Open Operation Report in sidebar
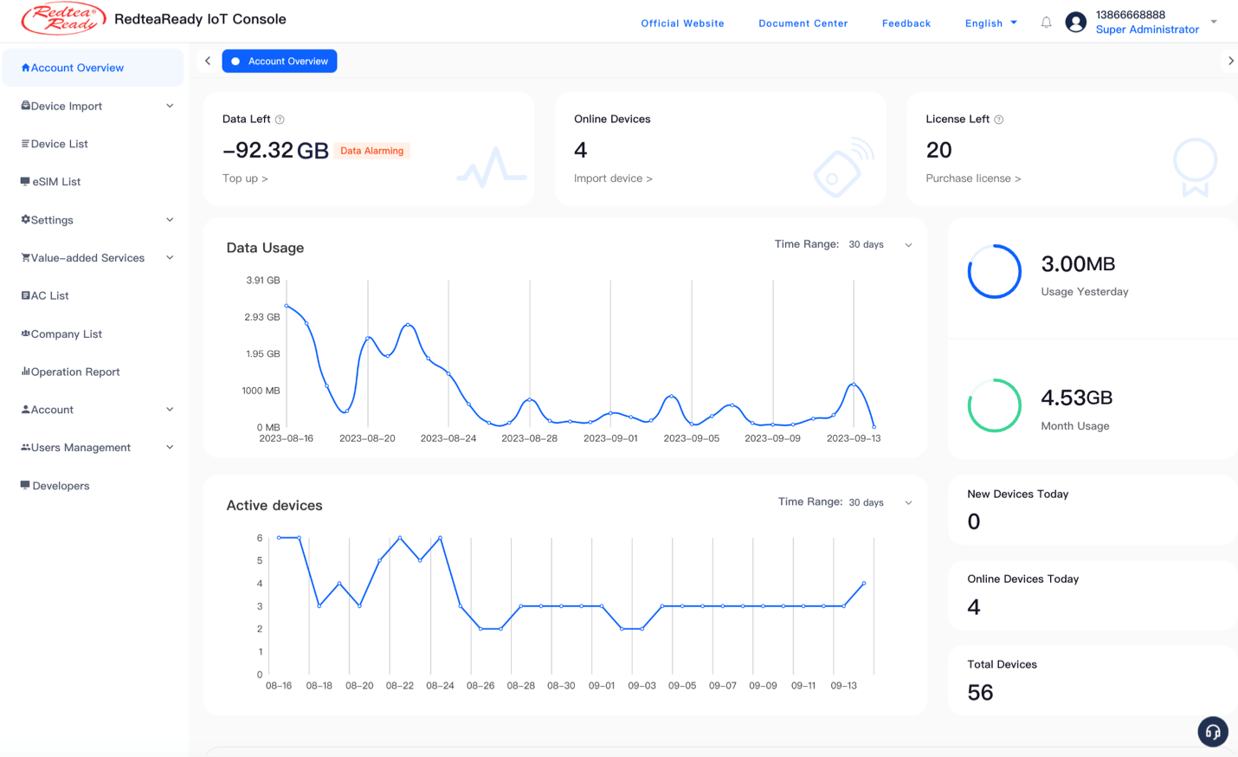This screenshot has height=757, width=1238. pos(75,372)
